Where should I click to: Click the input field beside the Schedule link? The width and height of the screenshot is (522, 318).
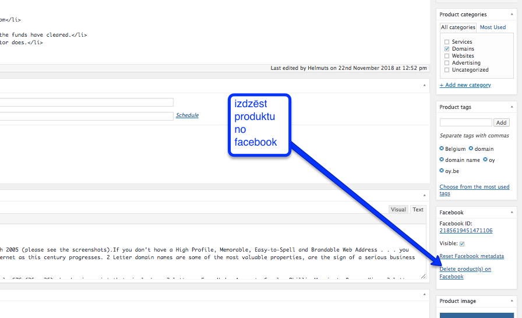click(x=87, y=116)
